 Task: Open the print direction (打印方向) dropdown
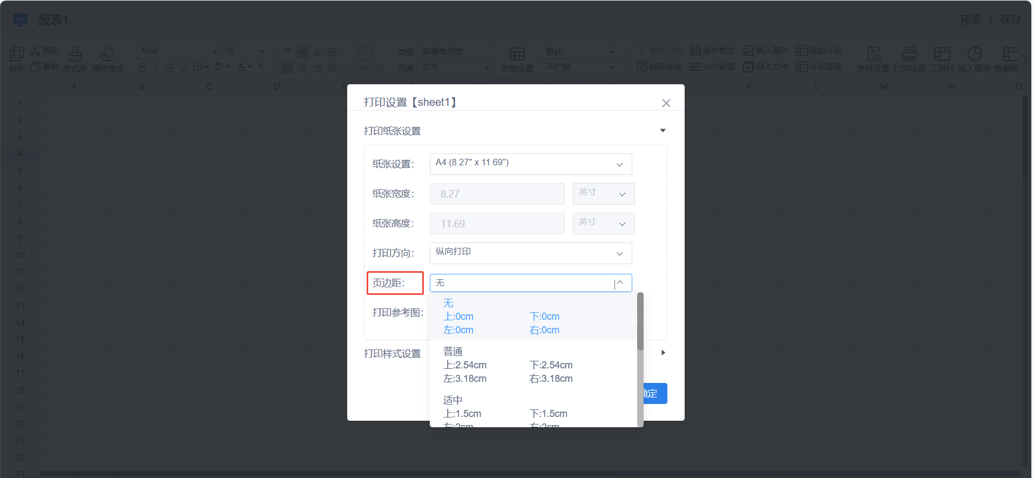point(530,253)
